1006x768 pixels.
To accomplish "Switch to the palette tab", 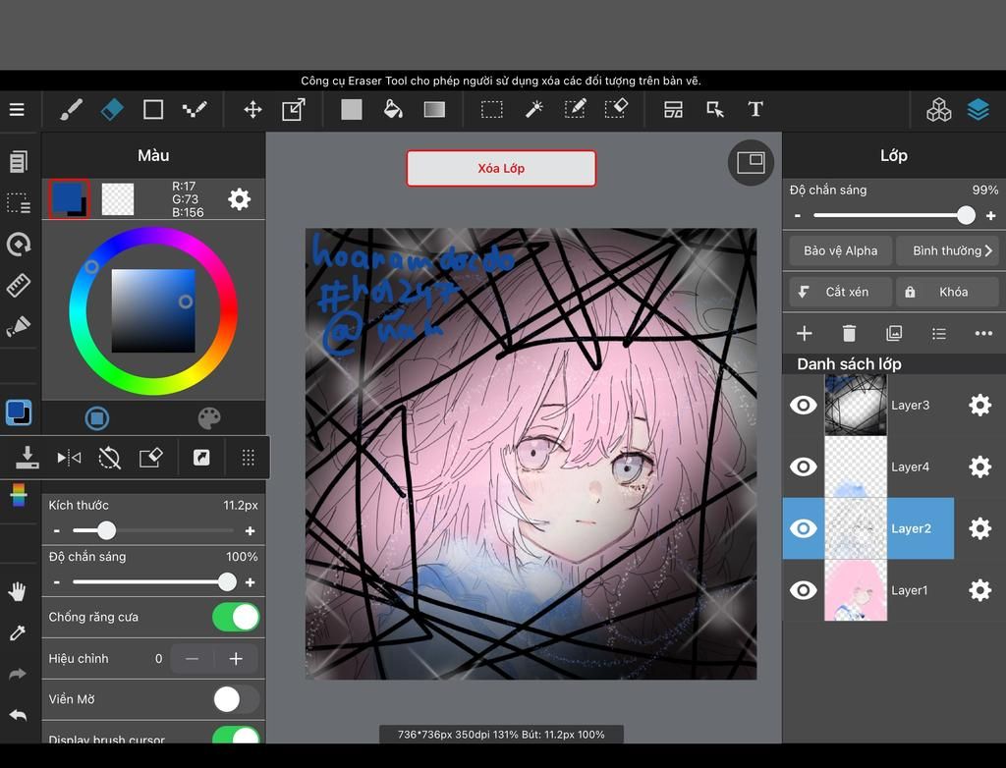I will (209, 418).
